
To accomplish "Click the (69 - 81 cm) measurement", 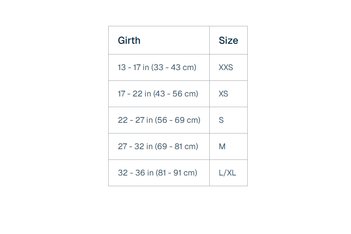I will click(x=177, y=146).
